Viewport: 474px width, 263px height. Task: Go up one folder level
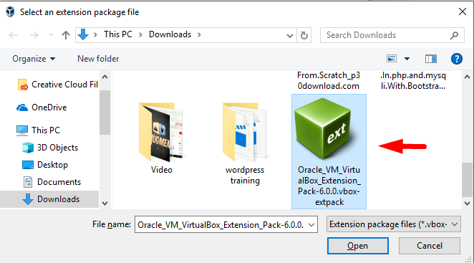point(66,35)
